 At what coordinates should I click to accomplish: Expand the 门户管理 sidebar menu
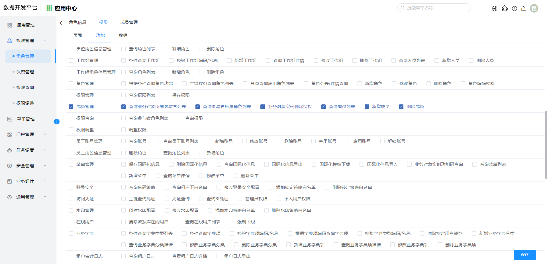45,134
